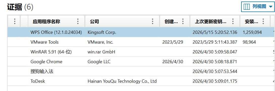
Task: Expand the 列视图 dropdown arrow
Action: (x=270, y=7)
